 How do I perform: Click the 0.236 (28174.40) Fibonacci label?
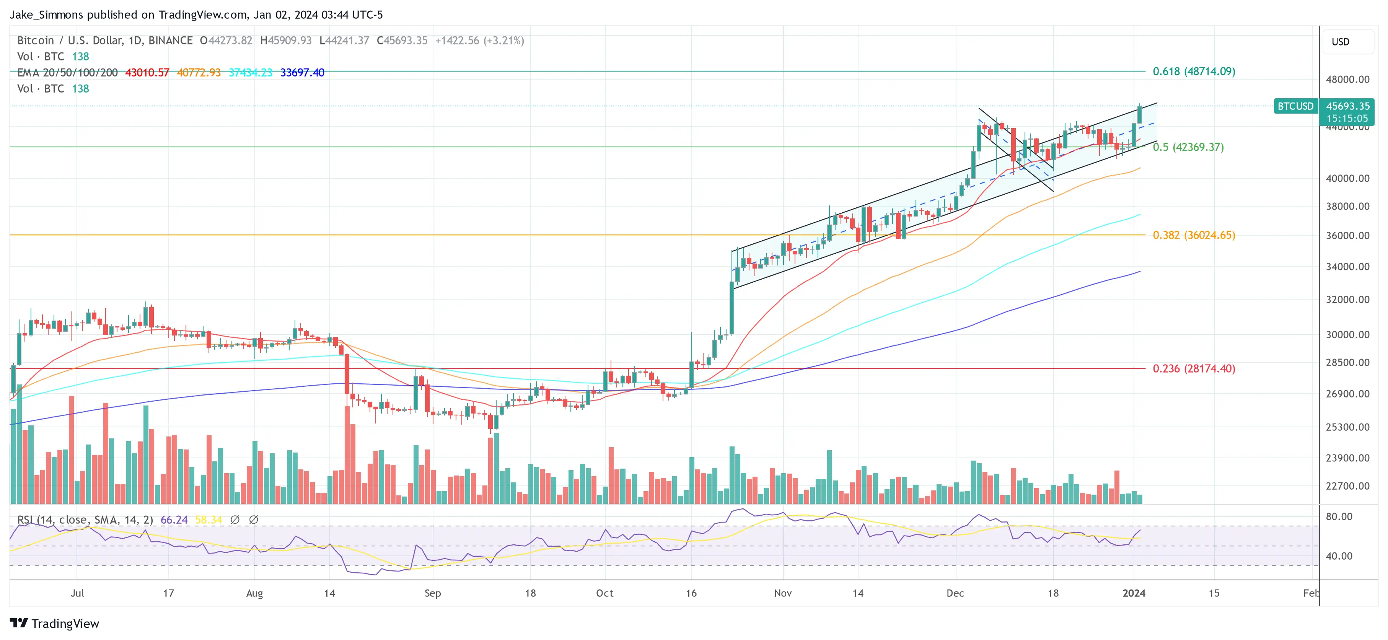[x=1194, y=368]
